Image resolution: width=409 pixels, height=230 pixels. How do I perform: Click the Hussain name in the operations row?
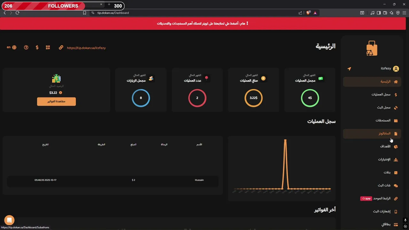click(x=199, y=180)
